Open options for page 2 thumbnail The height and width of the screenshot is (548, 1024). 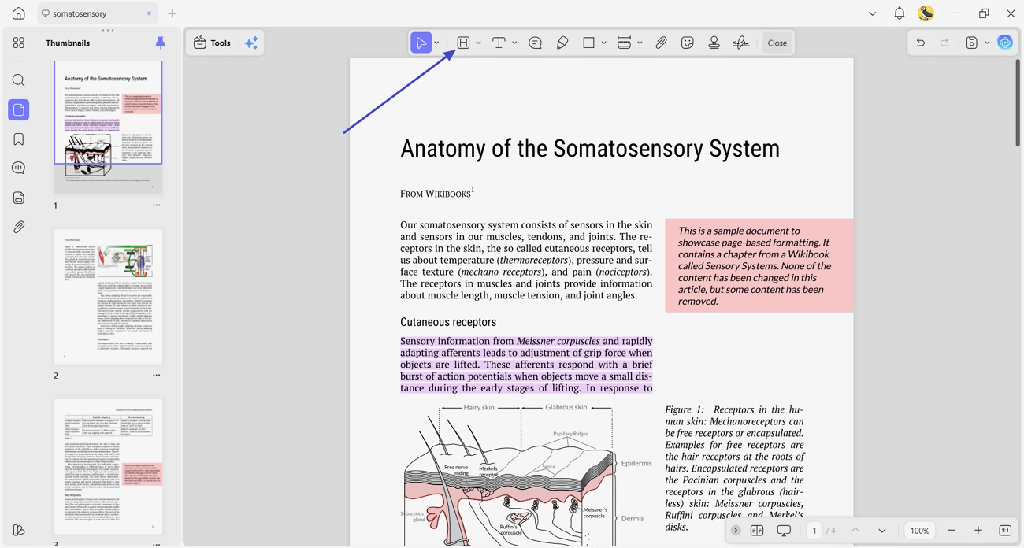coord(157,376)
